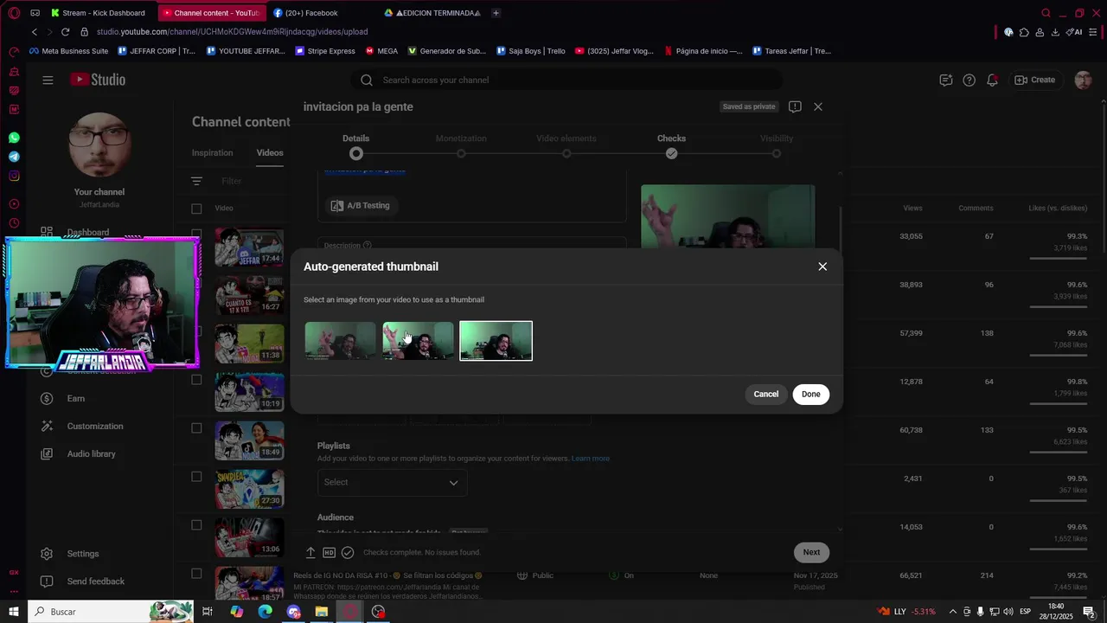Switch to the Inspiration tab

tap(213, 153)
